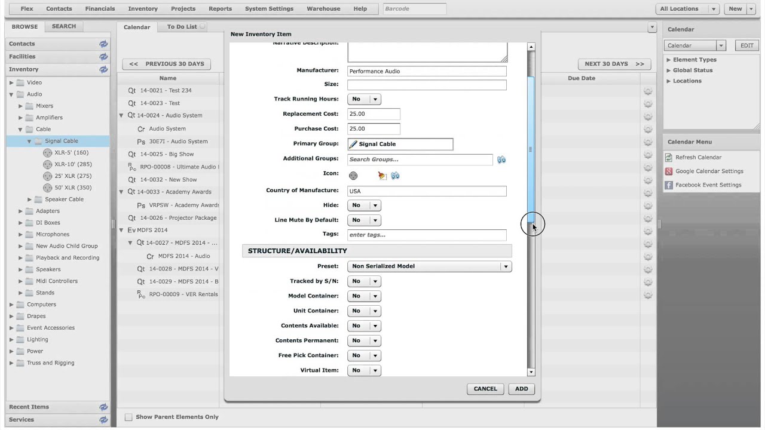The width and height of the screenshot is (765, 430).
Task: Click the ADD button
Action: point(522,389)
